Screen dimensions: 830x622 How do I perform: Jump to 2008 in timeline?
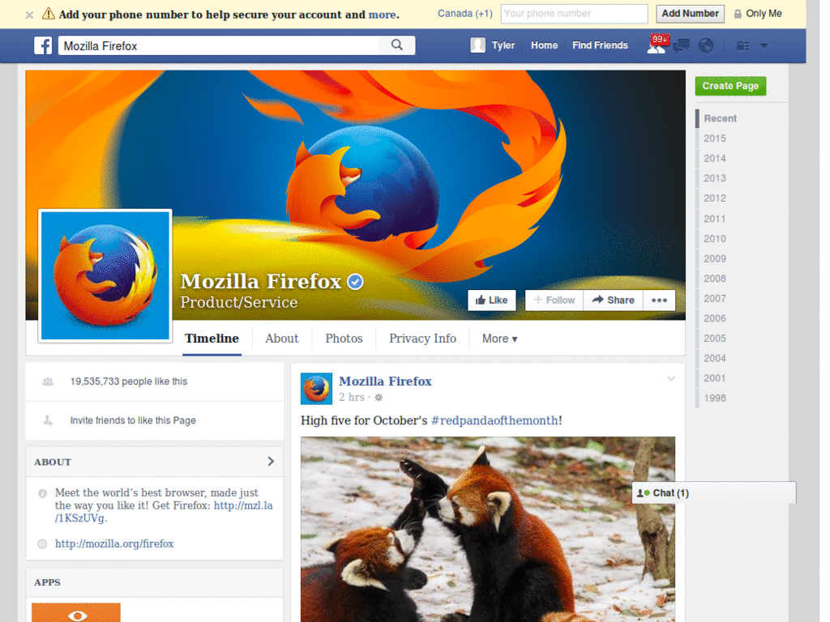(x=715, y=279)
